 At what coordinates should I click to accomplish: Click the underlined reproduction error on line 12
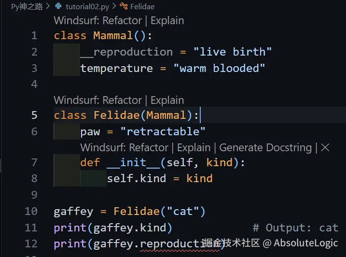click(x=180, y=244)
